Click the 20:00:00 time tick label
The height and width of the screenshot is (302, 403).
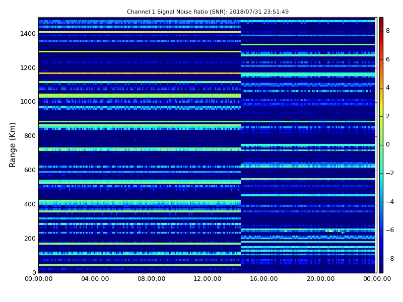click(320, 279)
